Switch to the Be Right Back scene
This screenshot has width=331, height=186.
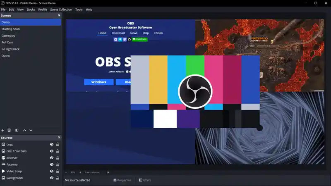point(31,49)
